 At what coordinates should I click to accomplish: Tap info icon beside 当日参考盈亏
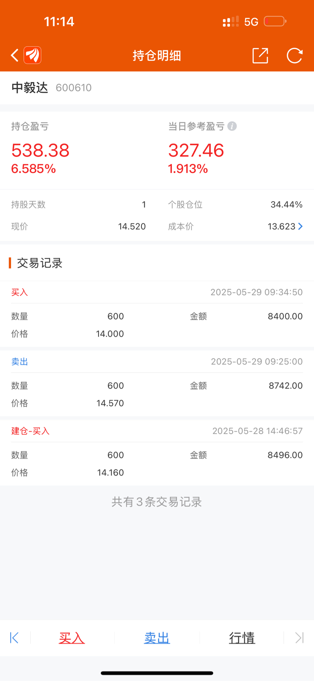232,126
